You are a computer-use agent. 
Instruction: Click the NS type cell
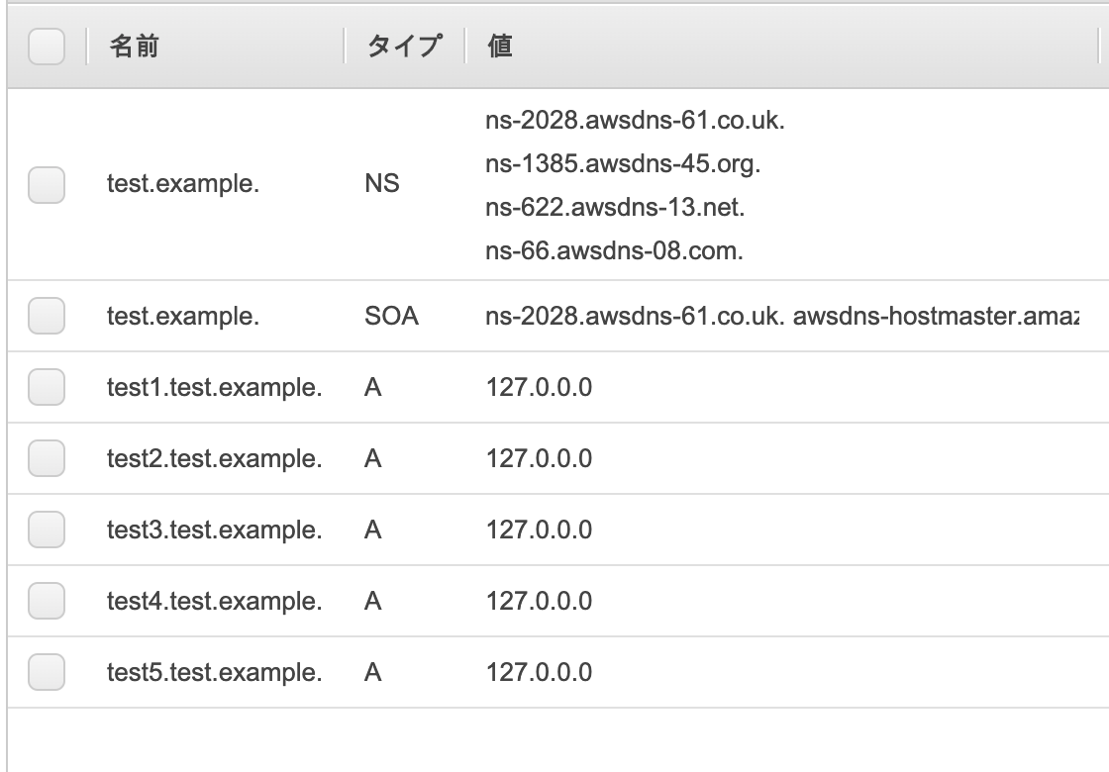pyautogui.click(x=382, y=184)
